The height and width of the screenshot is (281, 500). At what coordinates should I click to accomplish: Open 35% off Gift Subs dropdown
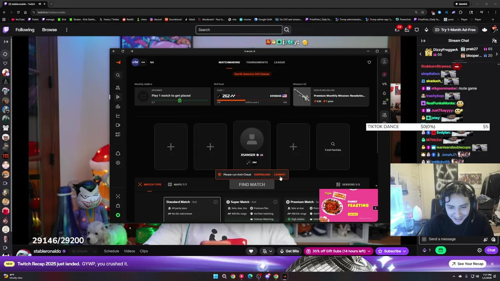pyautogui.click(x=339, y=251)
